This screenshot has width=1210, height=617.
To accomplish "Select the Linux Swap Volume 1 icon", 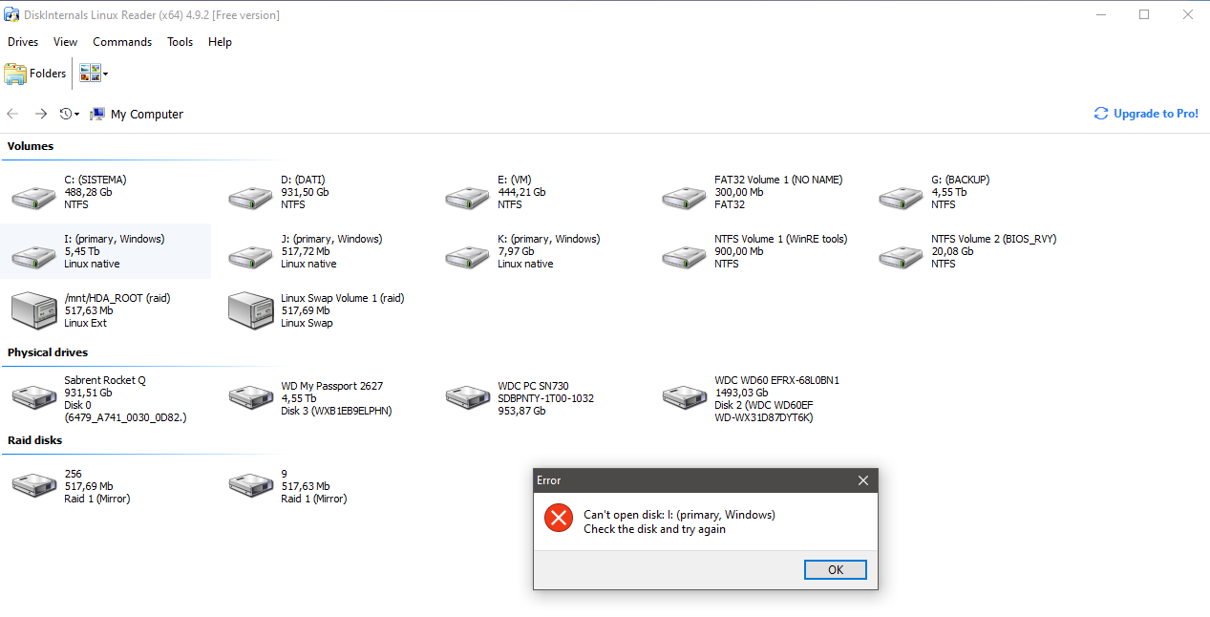I will tap(250, 310).
